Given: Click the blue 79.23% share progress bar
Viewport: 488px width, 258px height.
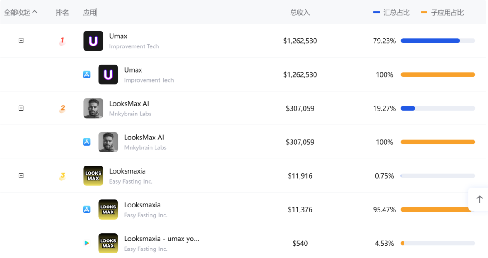Looking at the screenshot, I should (430, 41).
